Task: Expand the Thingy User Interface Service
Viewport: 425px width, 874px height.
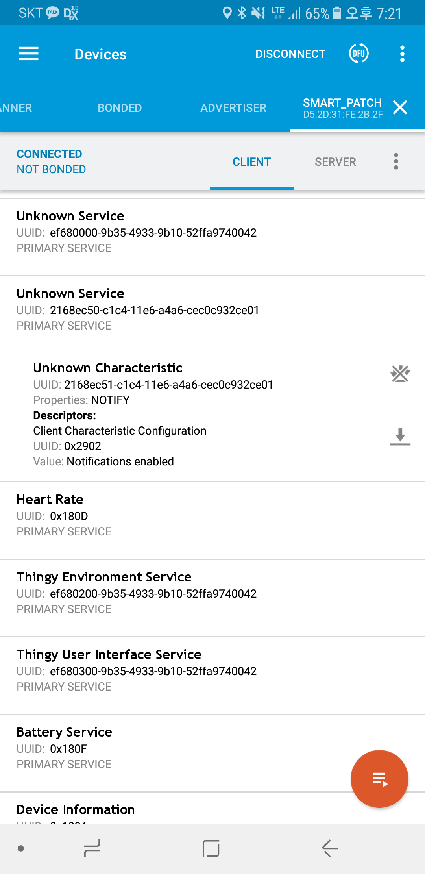Action: pos(213,676)
